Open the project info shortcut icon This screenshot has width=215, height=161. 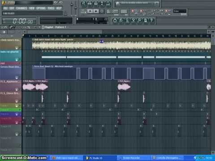click(146, 20)
